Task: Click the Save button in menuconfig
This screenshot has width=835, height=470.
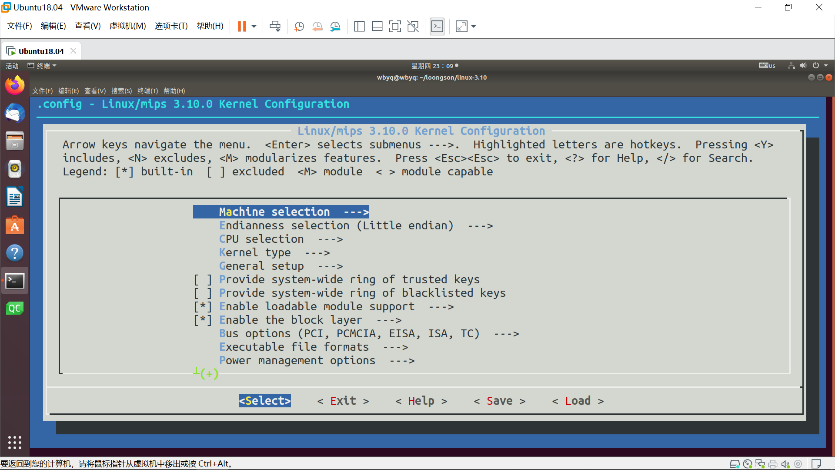Action: pos(499,401)
